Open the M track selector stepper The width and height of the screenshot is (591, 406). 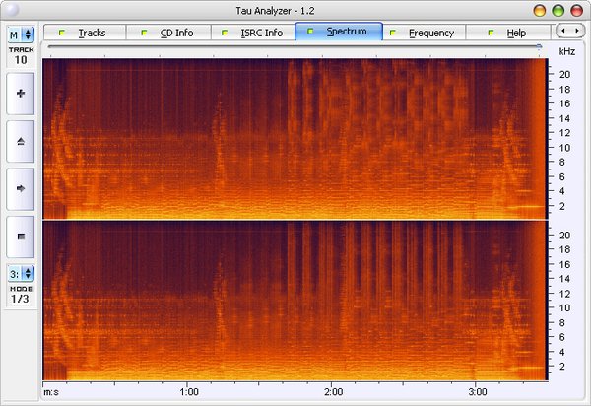pos(21,34)
